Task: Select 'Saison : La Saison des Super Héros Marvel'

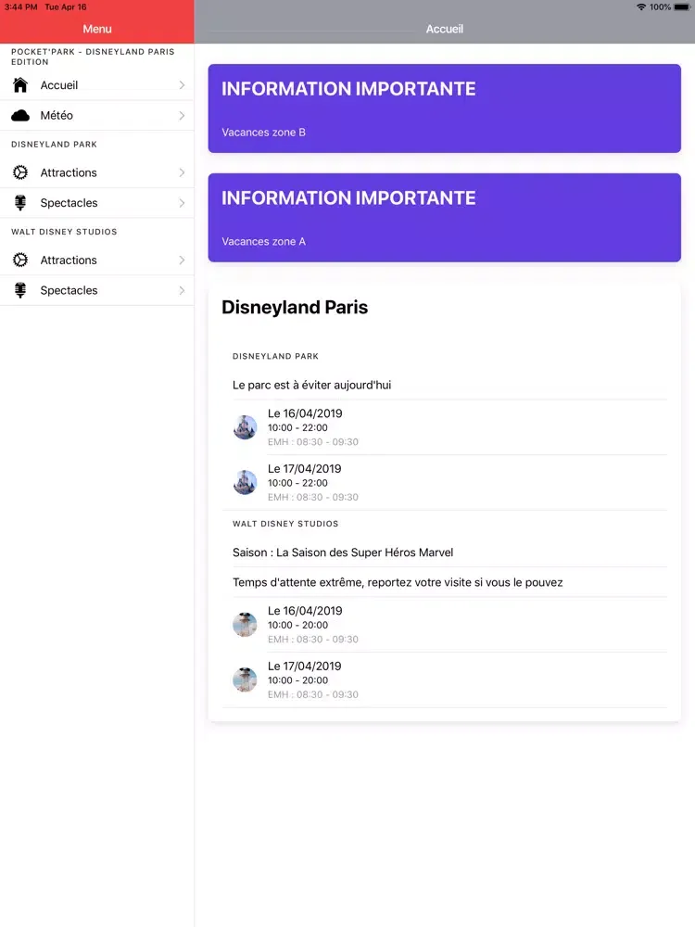Action: tap(445, 552)
